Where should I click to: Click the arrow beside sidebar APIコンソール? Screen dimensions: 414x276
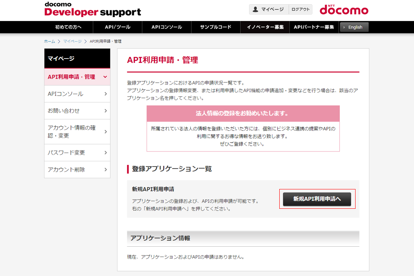[x=105, y=94]
